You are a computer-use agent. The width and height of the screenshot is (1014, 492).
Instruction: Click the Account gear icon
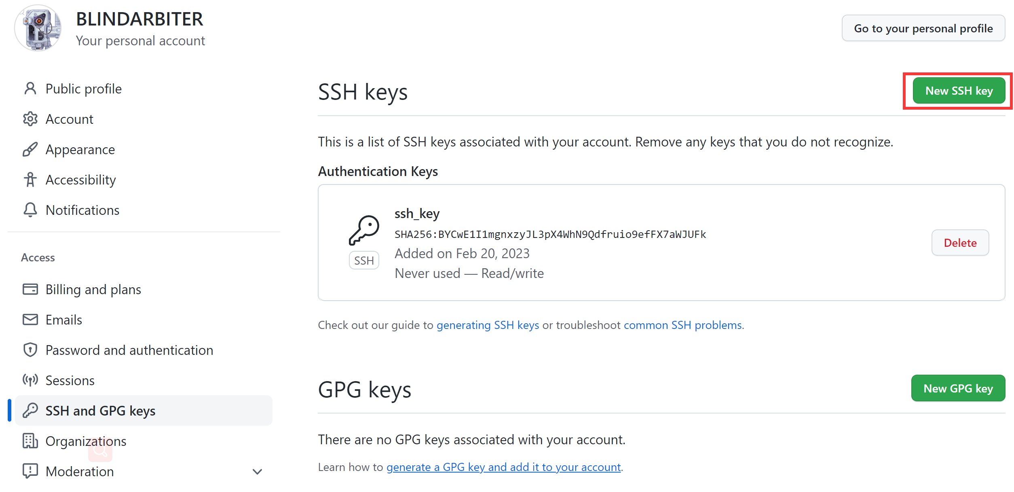pos(30,119)
